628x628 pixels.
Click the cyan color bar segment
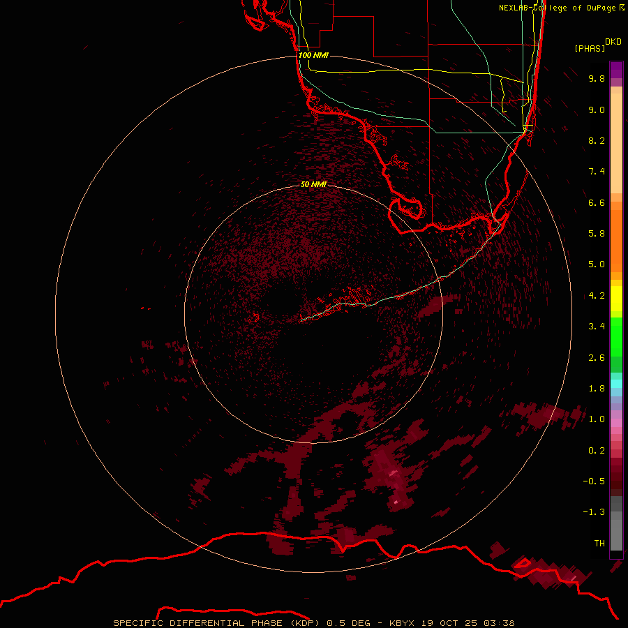click(616, 384)
